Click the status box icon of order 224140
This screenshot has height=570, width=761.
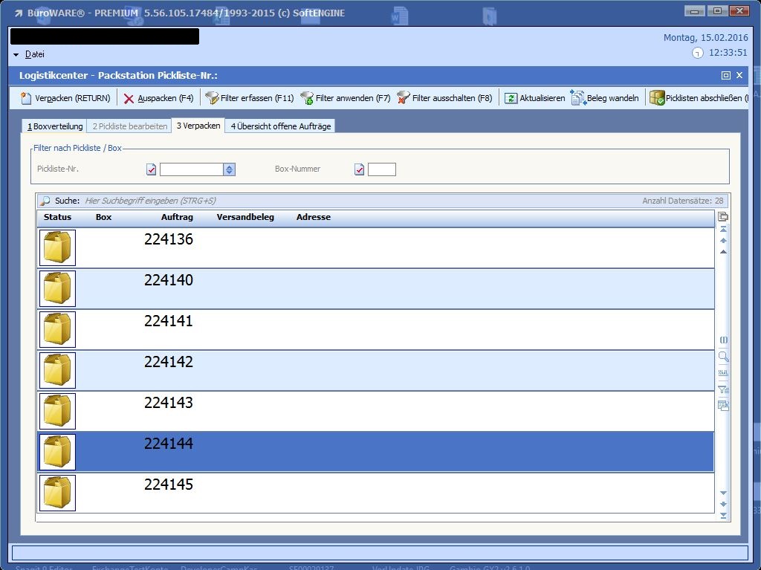point(57,288)
